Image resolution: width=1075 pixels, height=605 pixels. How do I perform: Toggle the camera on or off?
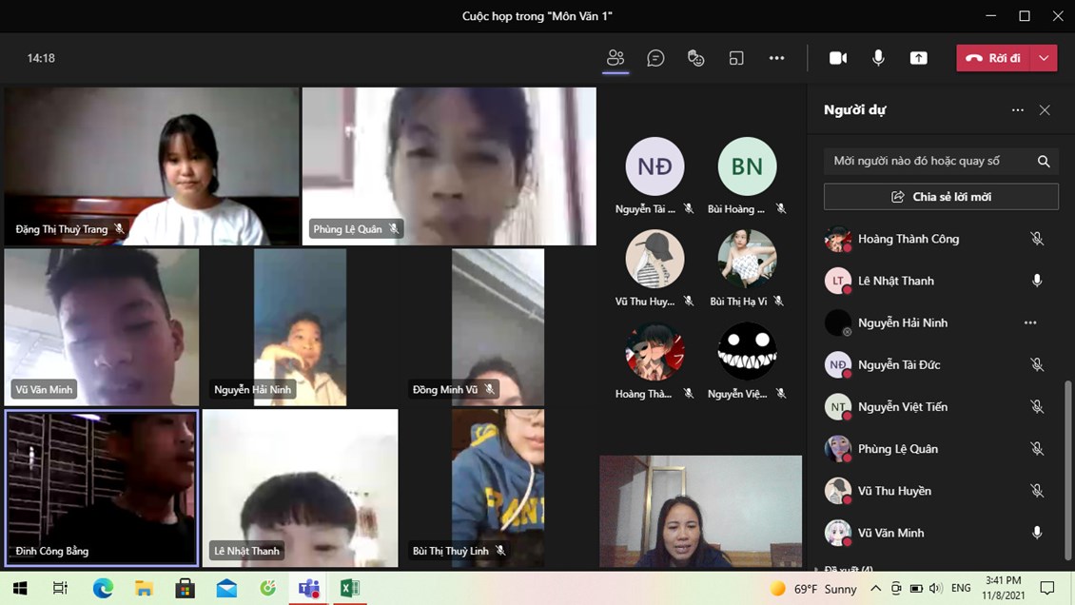pos(838,58)
